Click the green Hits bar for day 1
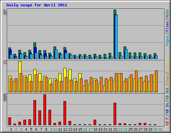The width and height of the screenshot is (171, 133). tap(10, 49)
